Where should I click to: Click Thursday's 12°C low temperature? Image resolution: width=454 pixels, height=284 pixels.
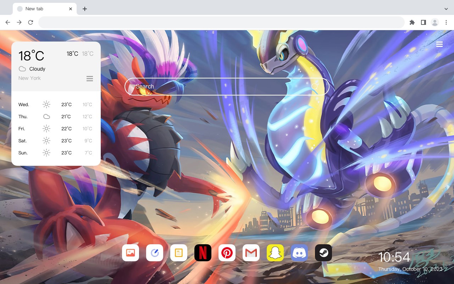click(88, 116)
